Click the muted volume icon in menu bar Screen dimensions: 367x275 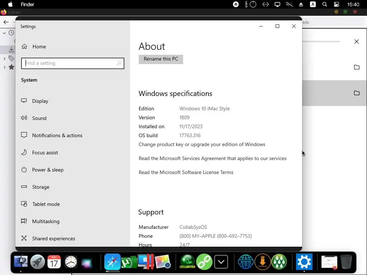(x=289, y=4)
